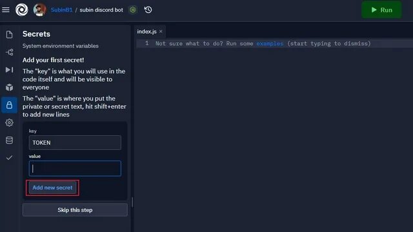Open the SubinB1 profile link

pos(62,10)
